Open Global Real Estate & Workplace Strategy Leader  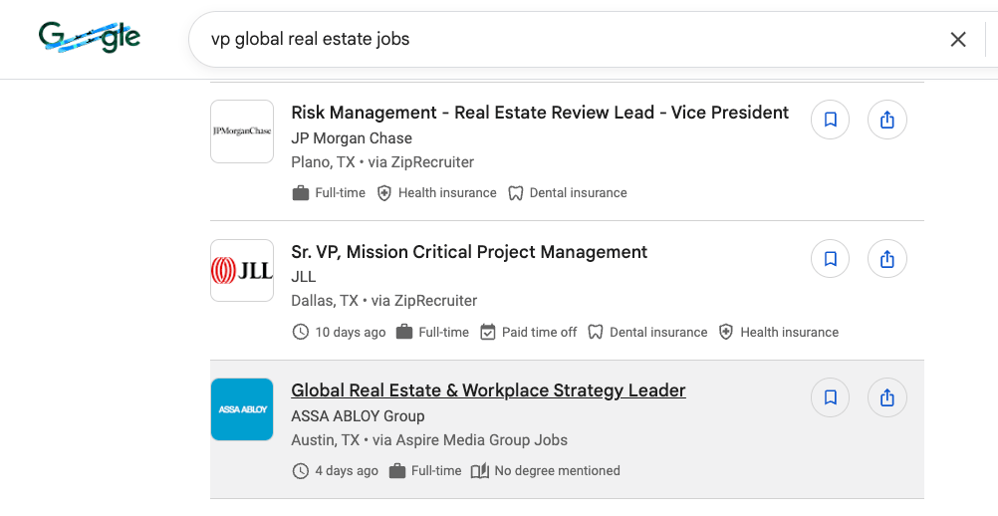click(x=488, y=390)
